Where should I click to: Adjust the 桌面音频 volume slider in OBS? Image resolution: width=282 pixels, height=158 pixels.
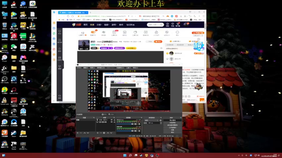tap(125, 131)
